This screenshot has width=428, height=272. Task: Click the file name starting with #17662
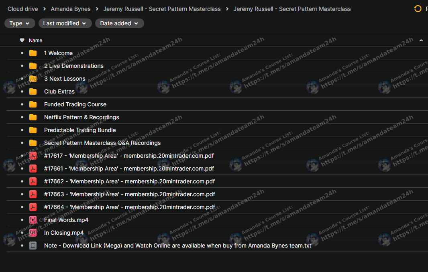(129, 181)
